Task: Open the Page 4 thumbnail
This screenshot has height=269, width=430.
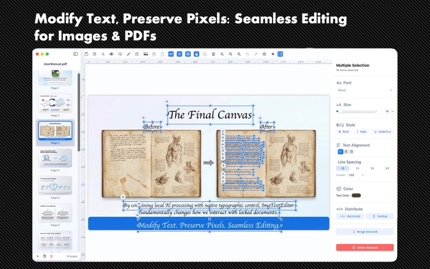Action: pyautogui.click(x=55, y=158)
